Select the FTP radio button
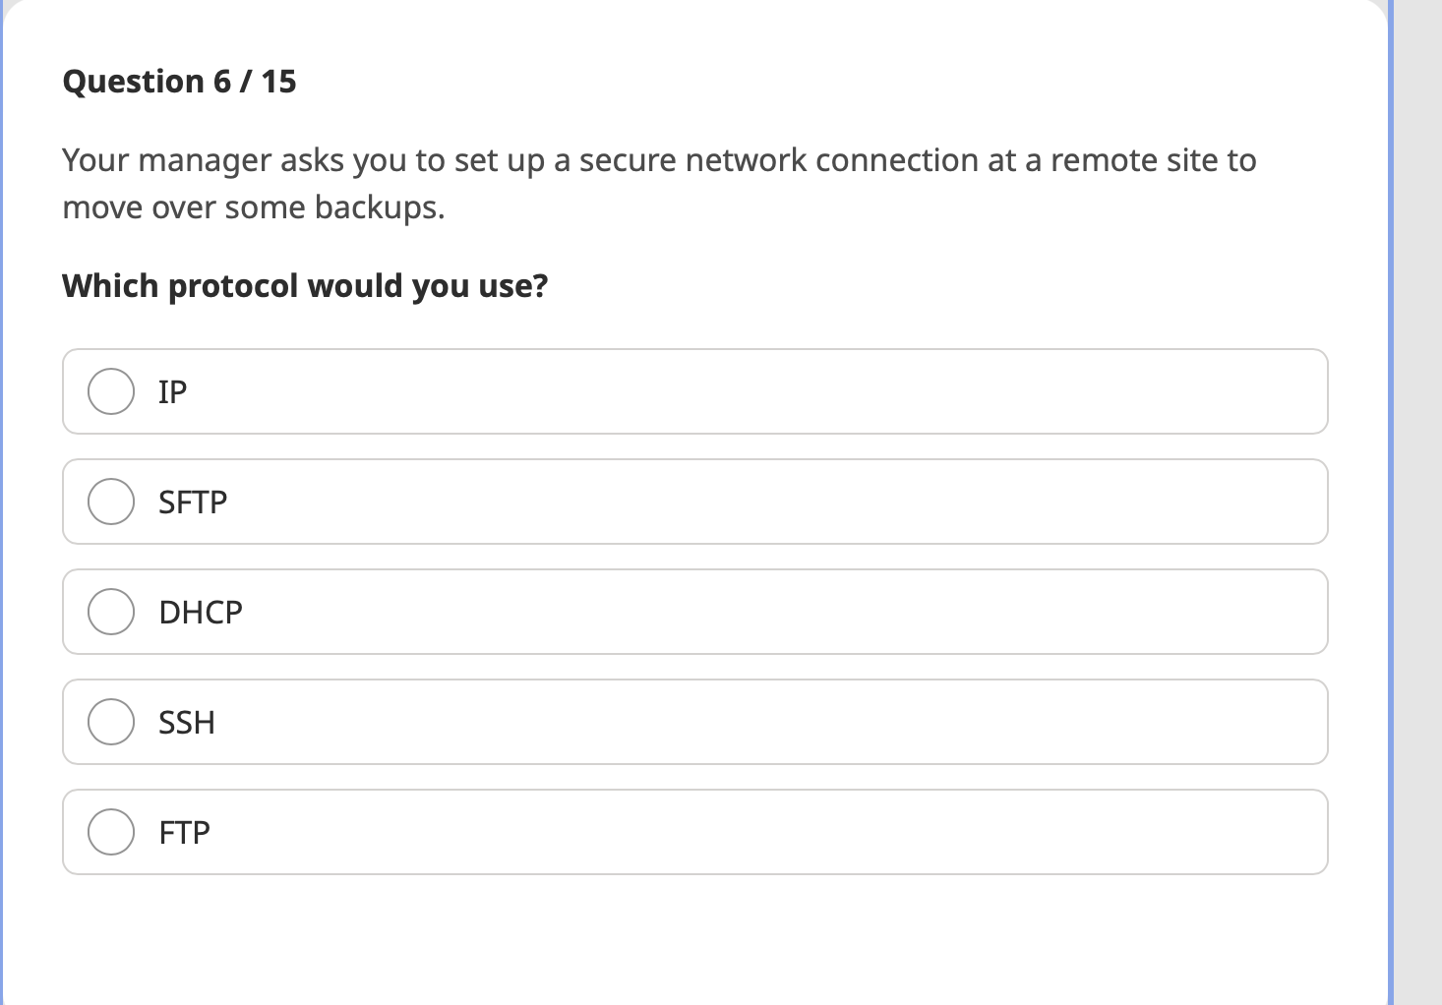 [x=110, y=832]
